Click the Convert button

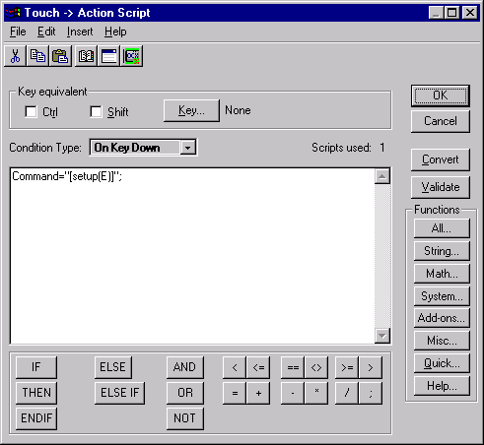pyautogui.click(x=441, y=159)
